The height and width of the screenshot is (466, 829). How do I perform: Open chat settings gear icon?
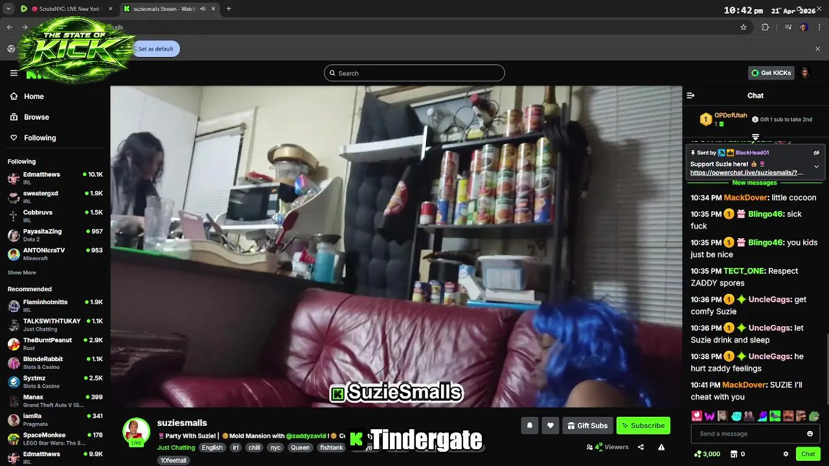pos(786,454)
